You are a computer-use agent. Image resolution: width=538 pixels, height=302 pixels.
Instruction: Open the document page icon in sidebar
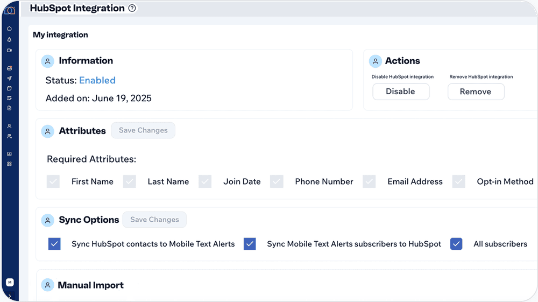click(x=10, y=108)
